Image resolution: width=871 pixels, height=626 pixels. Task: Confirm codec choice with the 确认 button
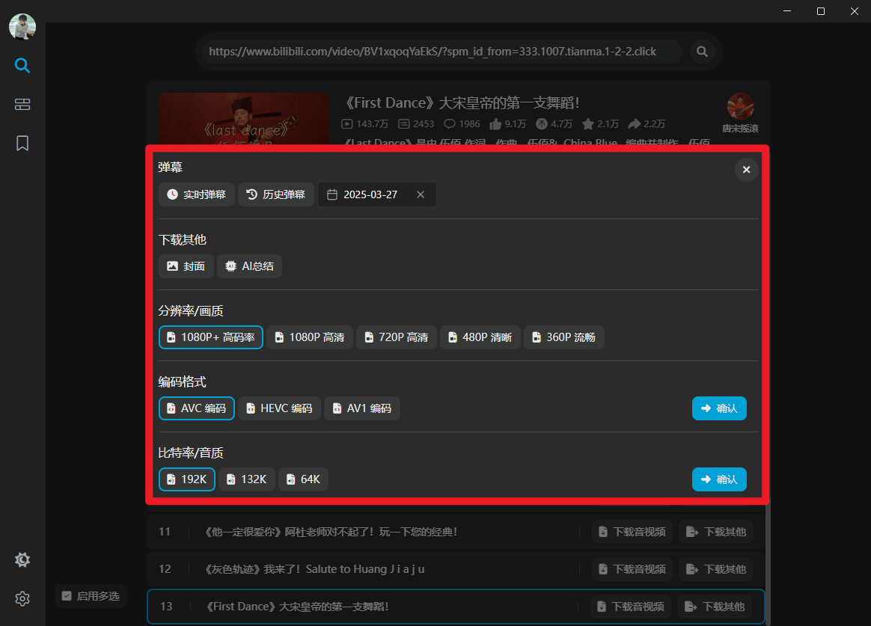(x=719, y=408)
